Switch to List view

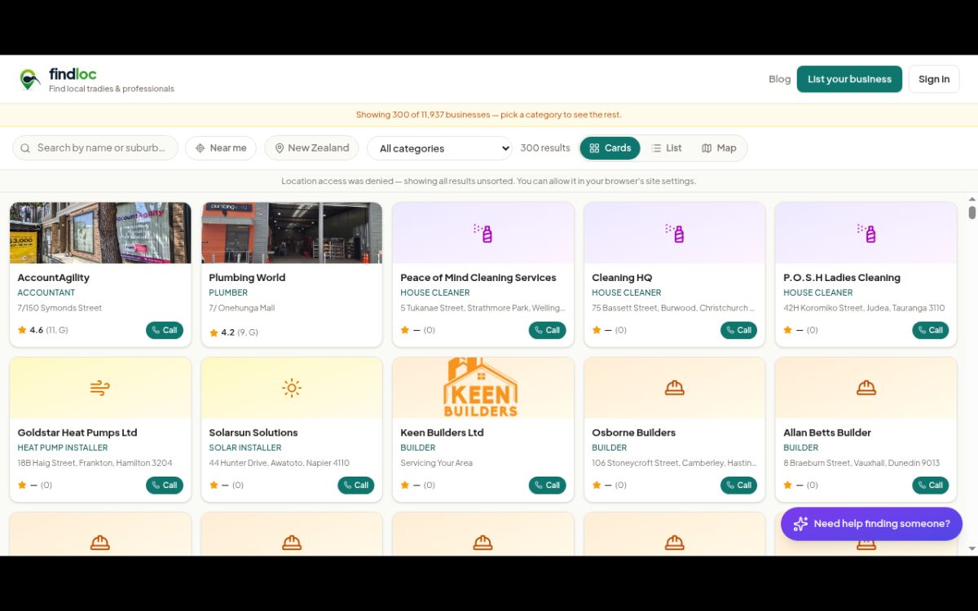[666, 148]
